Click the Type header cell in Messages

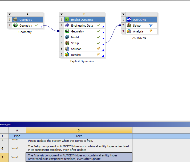pyautogui.click(x=17, y=136)
